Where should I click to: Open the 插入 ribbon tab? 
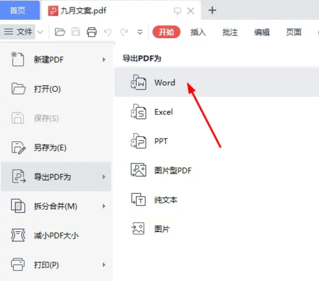point(198,32)
